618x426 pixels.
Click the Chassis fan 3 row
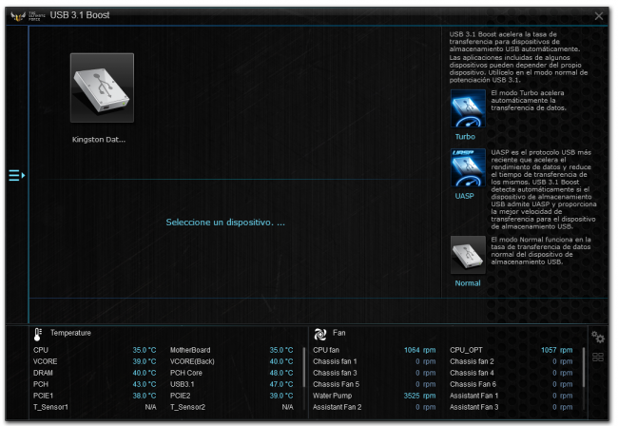tap(375, 373)
